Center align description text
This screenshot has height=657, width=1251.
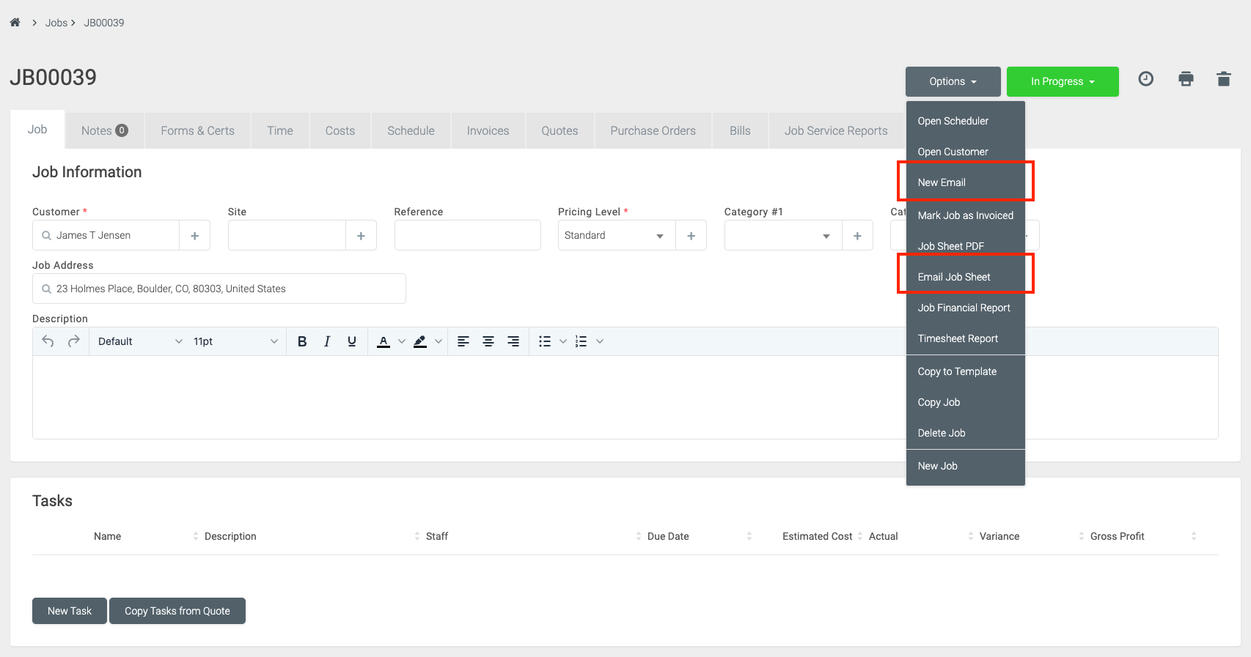488,341
